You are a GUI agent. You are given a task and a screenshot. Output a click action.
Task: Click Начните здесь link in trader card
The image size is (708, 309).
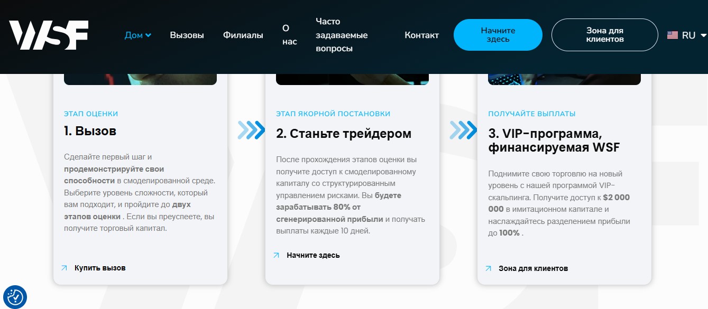point(313,255)
